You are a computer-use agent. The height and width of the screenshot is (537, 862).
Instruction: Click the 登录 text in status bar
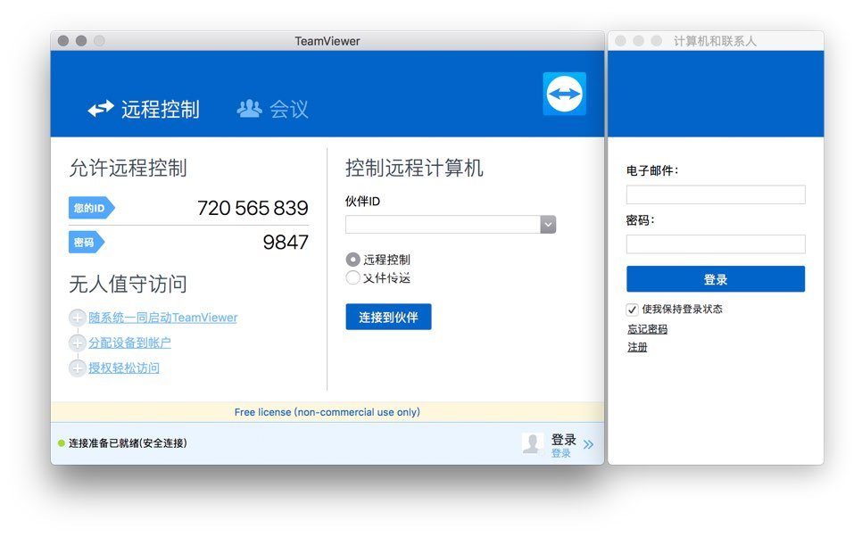563,440
